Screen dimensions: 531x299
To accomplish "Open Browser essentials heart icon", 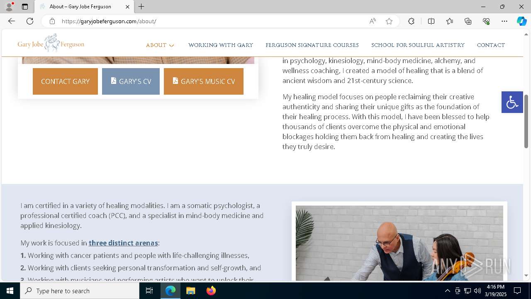I will click(x=486, y=21).
